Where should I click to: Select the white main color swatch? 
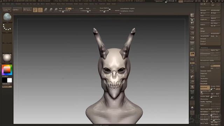9,80
